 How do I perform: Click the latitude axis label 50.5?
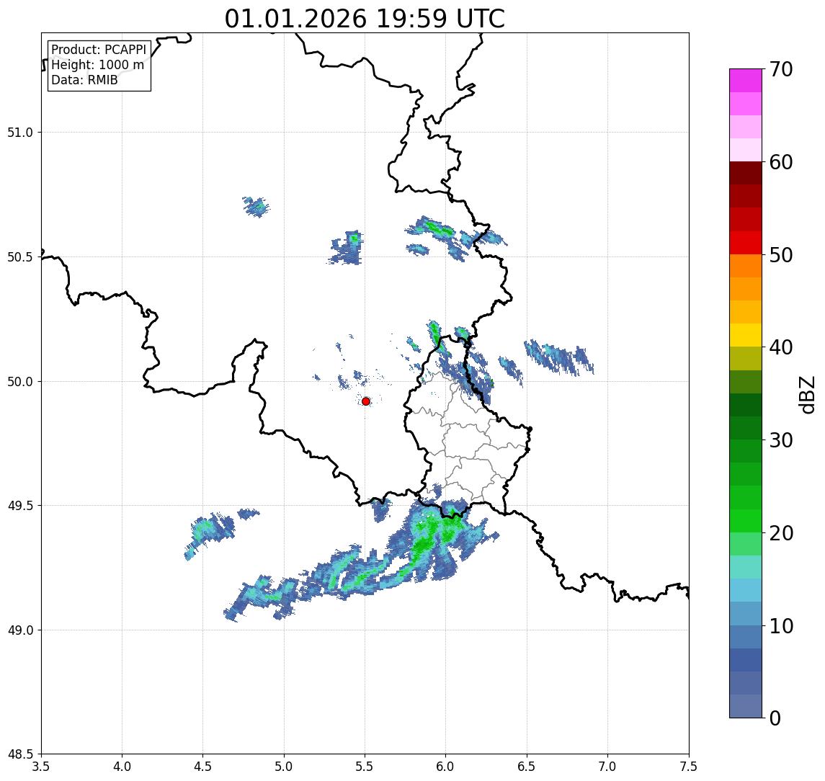coord(20,257)
